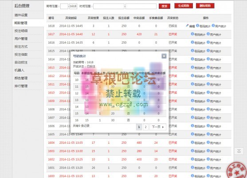The height and width of the screenshot is (178, 247).
Task: Click 号码统计 icon in row 1613
Action: point(192,67)
